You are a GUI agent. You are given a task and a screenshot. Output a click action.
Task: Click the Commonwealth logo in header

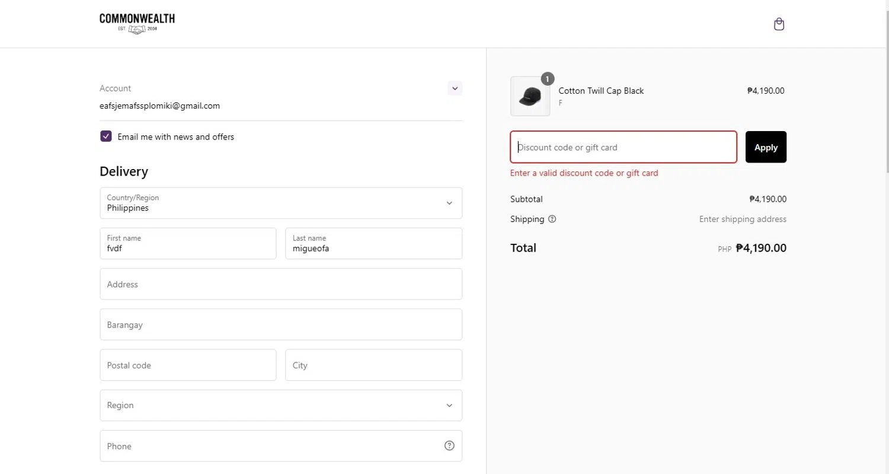pyautogui.click(x=137, y=24)
